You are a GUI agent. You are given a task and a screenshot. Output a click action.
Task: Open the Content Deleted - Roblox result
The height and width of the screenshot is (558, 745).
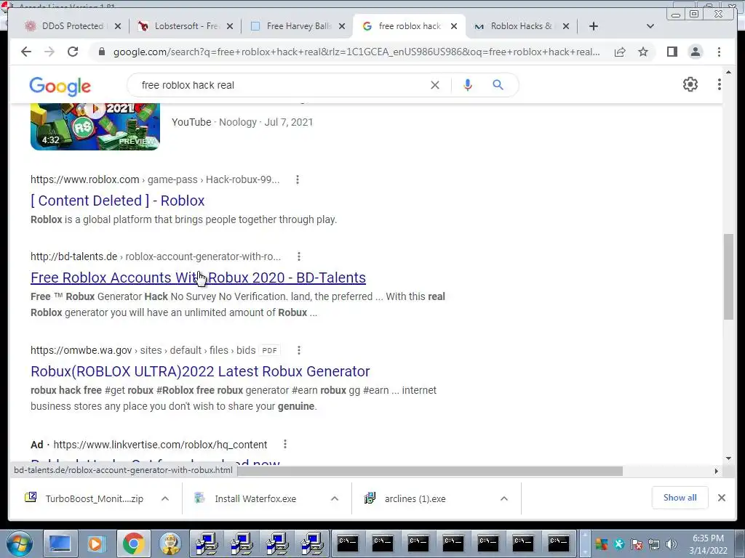click(117, 201)
